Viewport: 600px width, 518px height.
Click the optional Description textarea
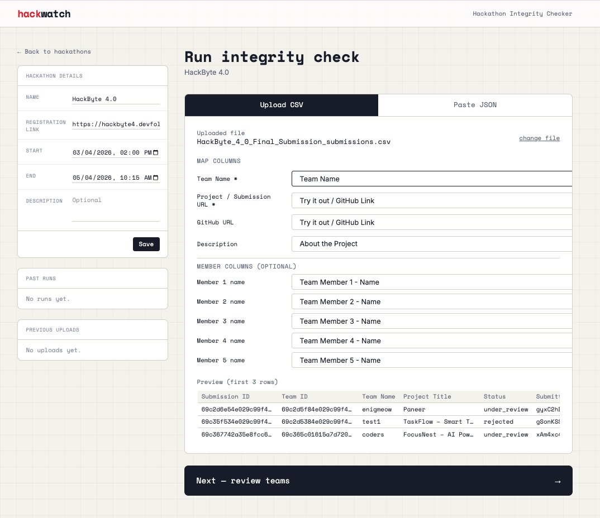coord(116,208)
